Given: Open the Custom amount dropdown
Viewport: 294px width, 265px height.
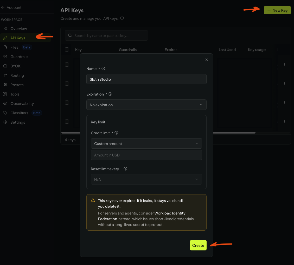Looking at the screenshot, I should tap(146, 143).
